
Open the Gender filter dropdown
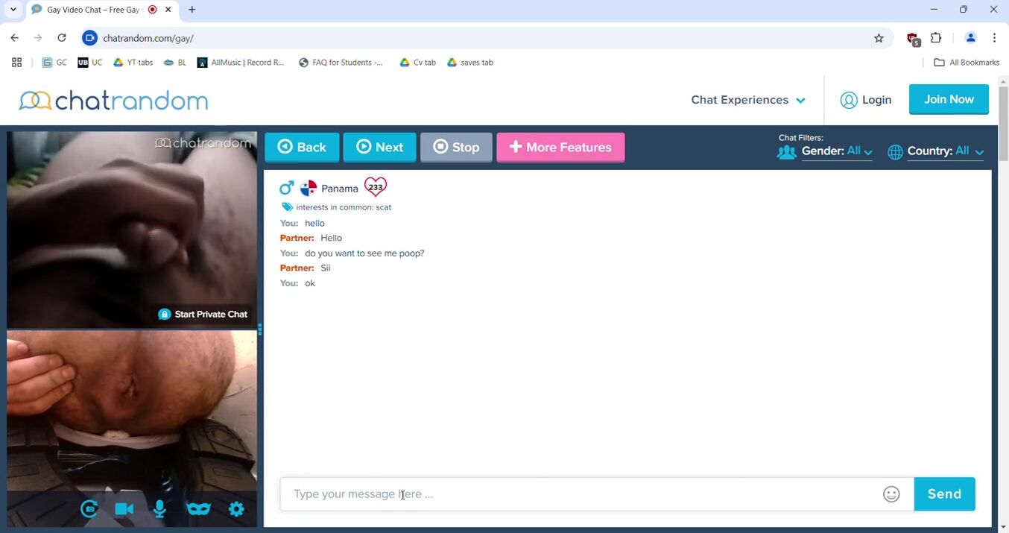[x=837, y=151]
